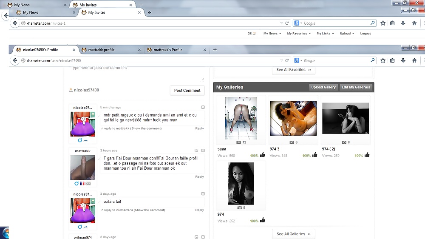Open the new tab plus after mattrakk's Profile tab
The height and width of the screenshot is (239, 425).
pos(215,50)
